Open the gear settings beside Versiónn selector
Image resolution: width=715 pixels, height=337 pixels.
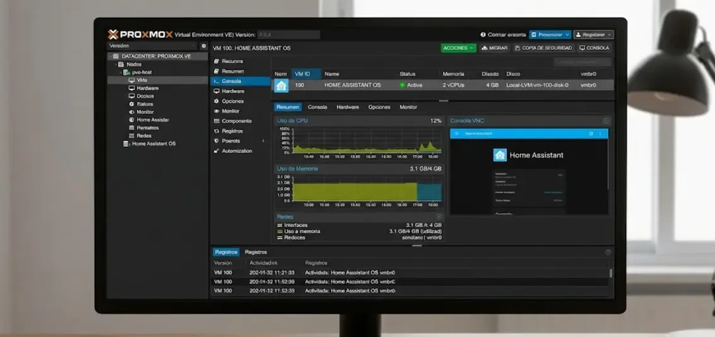[203, 46]
